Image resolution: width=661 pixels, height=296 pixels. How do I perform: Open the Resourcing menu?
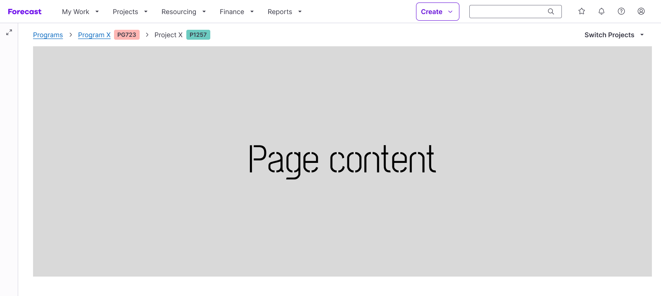[x=184, y=12]
